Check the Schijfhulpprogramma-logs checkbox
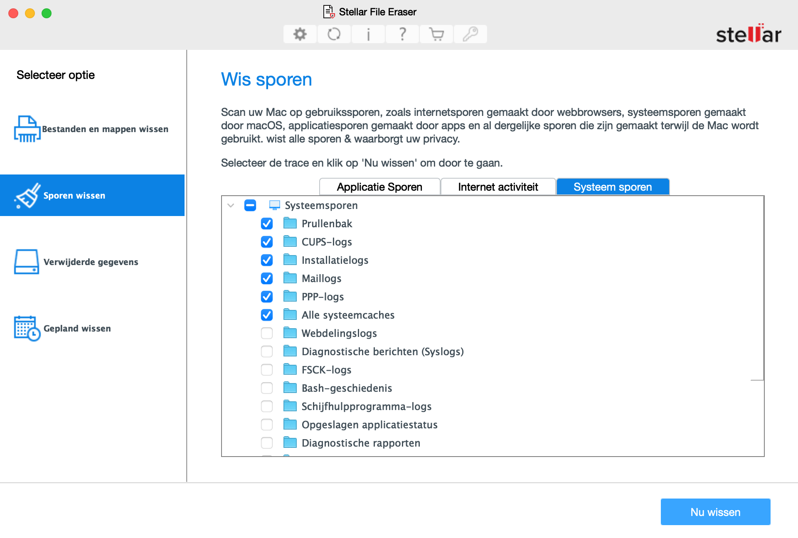This screenshot has width=798, height=538. coord(267,406)
